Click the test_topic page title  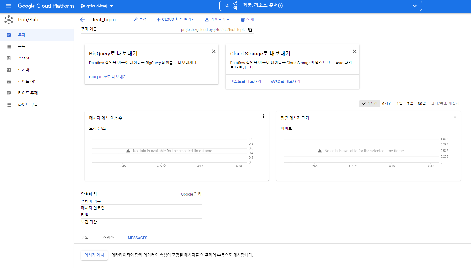pyautogui.click(x=104, y=20)
